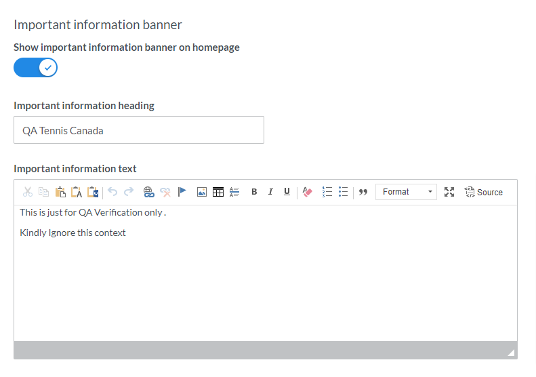Click the Copy icon in editor toolbar
Screen dimensions: 536x377
tap(44, 192)
